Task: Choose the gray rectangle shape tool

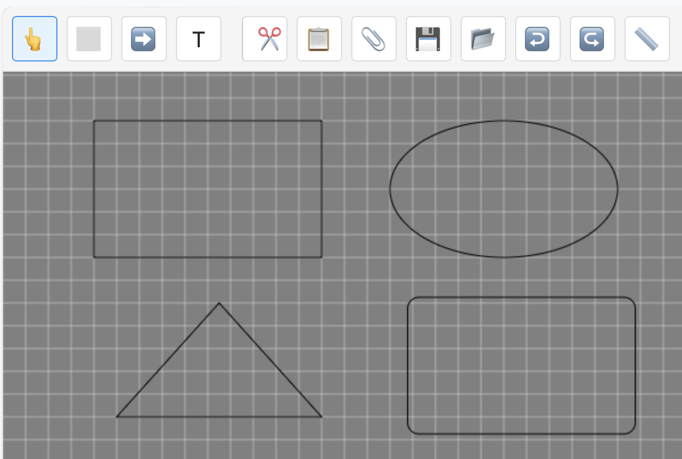Action: (89, 39)
